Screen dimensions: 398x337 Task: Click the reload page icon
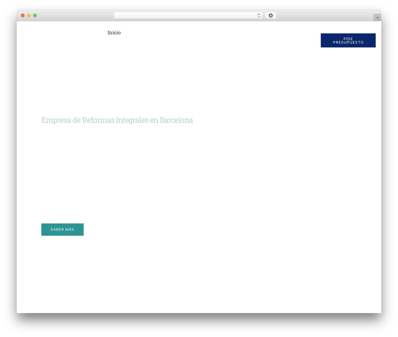coord(259,16)
